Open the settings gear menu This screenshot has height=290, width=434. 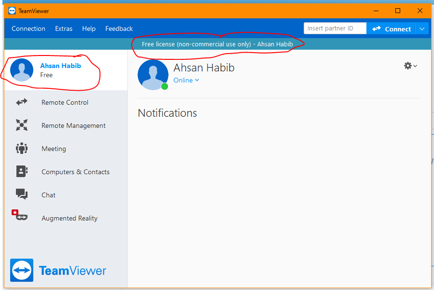point(407,66)
